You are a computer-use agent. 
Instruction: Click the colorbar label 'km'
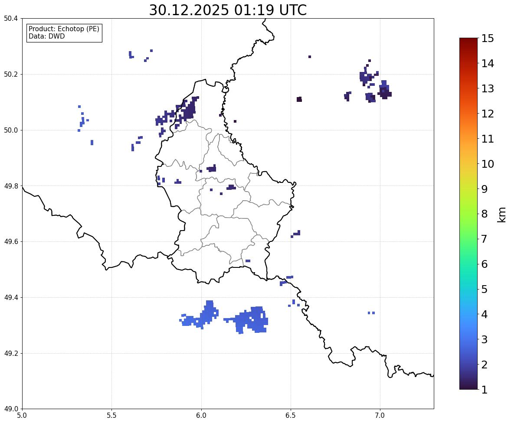(x=501, y=215)
